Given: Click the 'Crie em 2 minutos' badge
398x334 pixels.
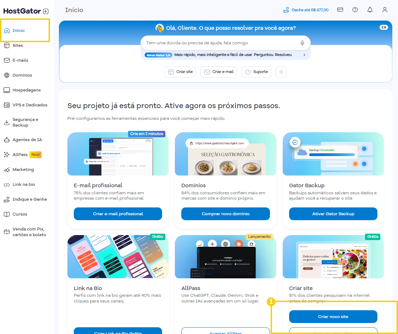Looking at the screenshot, I should [147, 134].
